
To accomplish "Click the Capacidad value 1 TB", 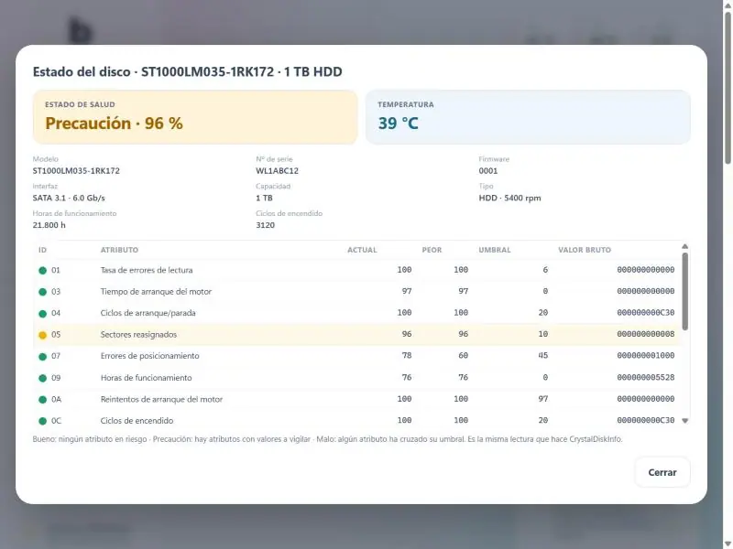I will (264, 198).
